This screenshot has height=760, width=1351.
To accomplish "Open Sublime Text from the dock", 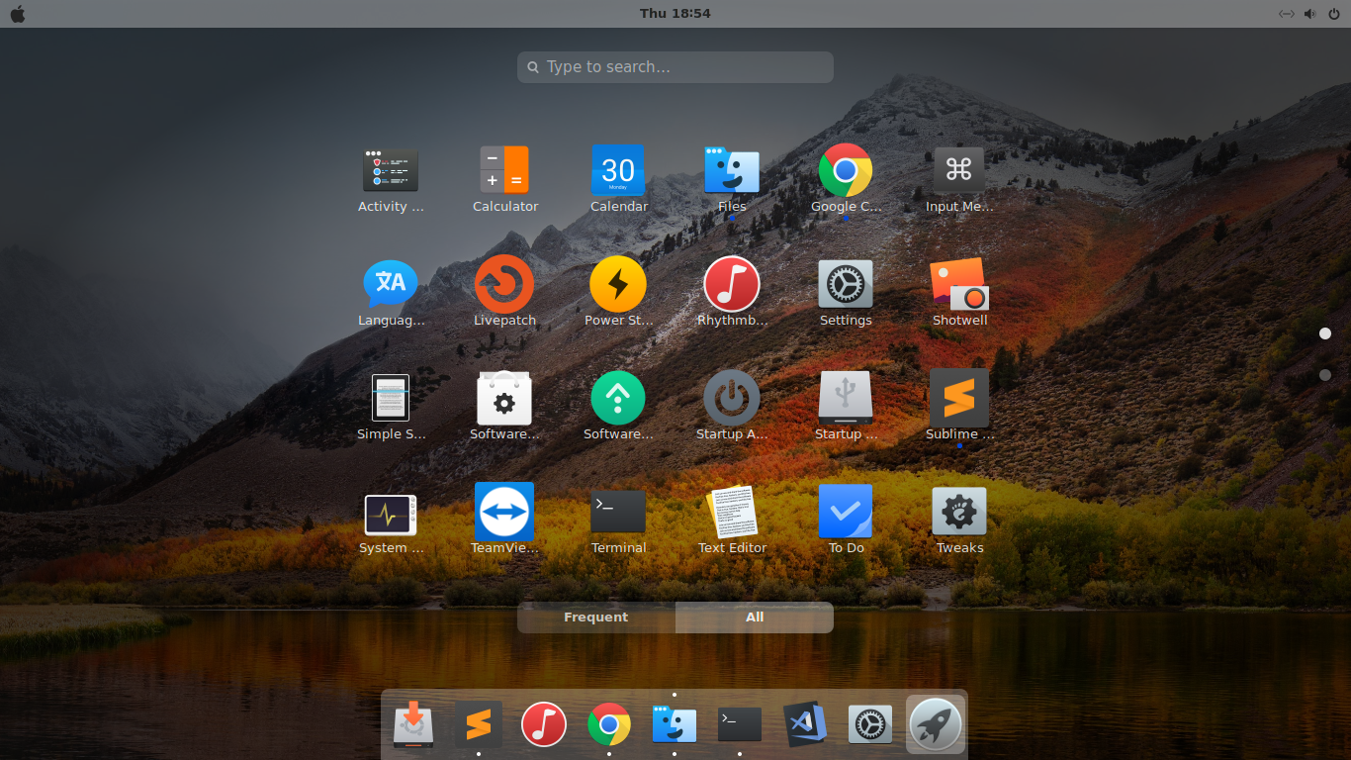I will [x=479, y=725].
